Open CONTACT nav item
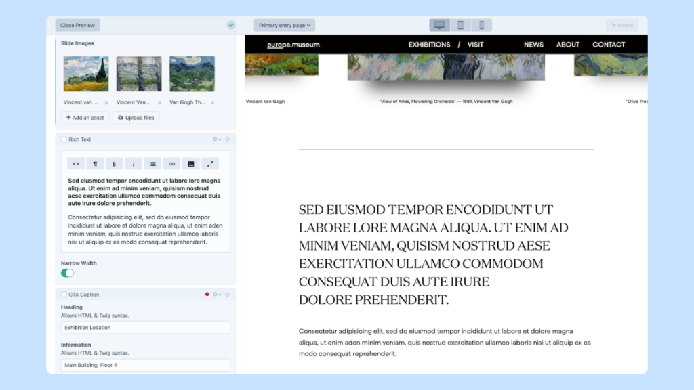Image resolution: width=694 pixels, height=390 pixels. tap(609, 45)
